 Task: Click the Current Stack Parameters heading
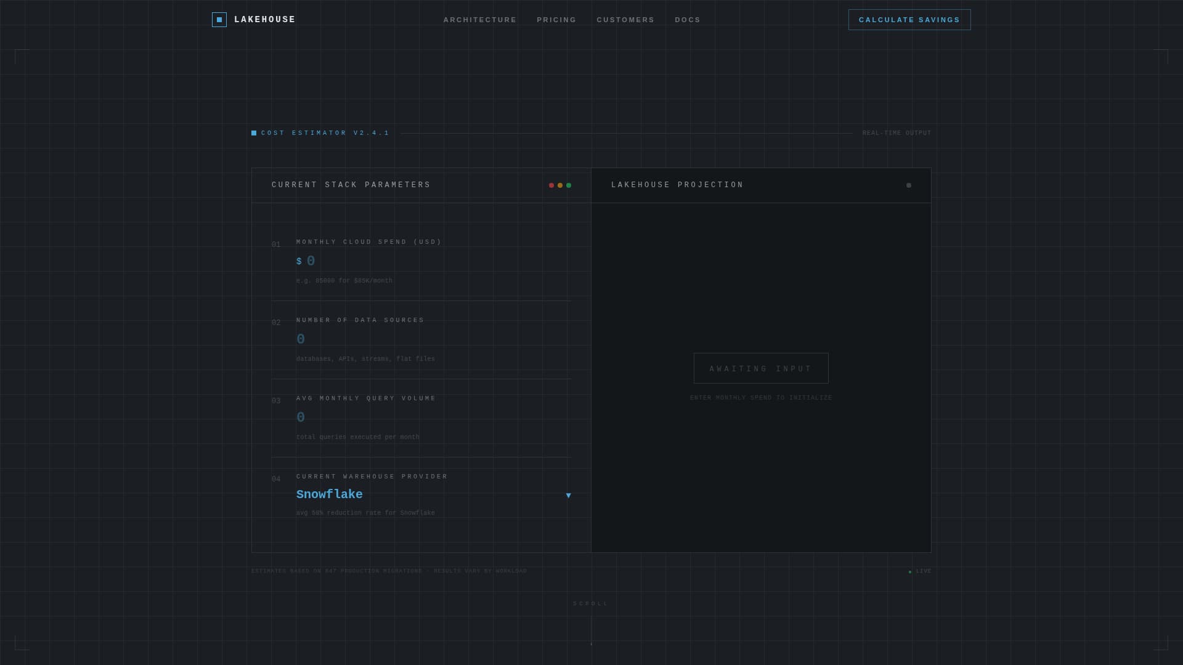pos(351,185)
